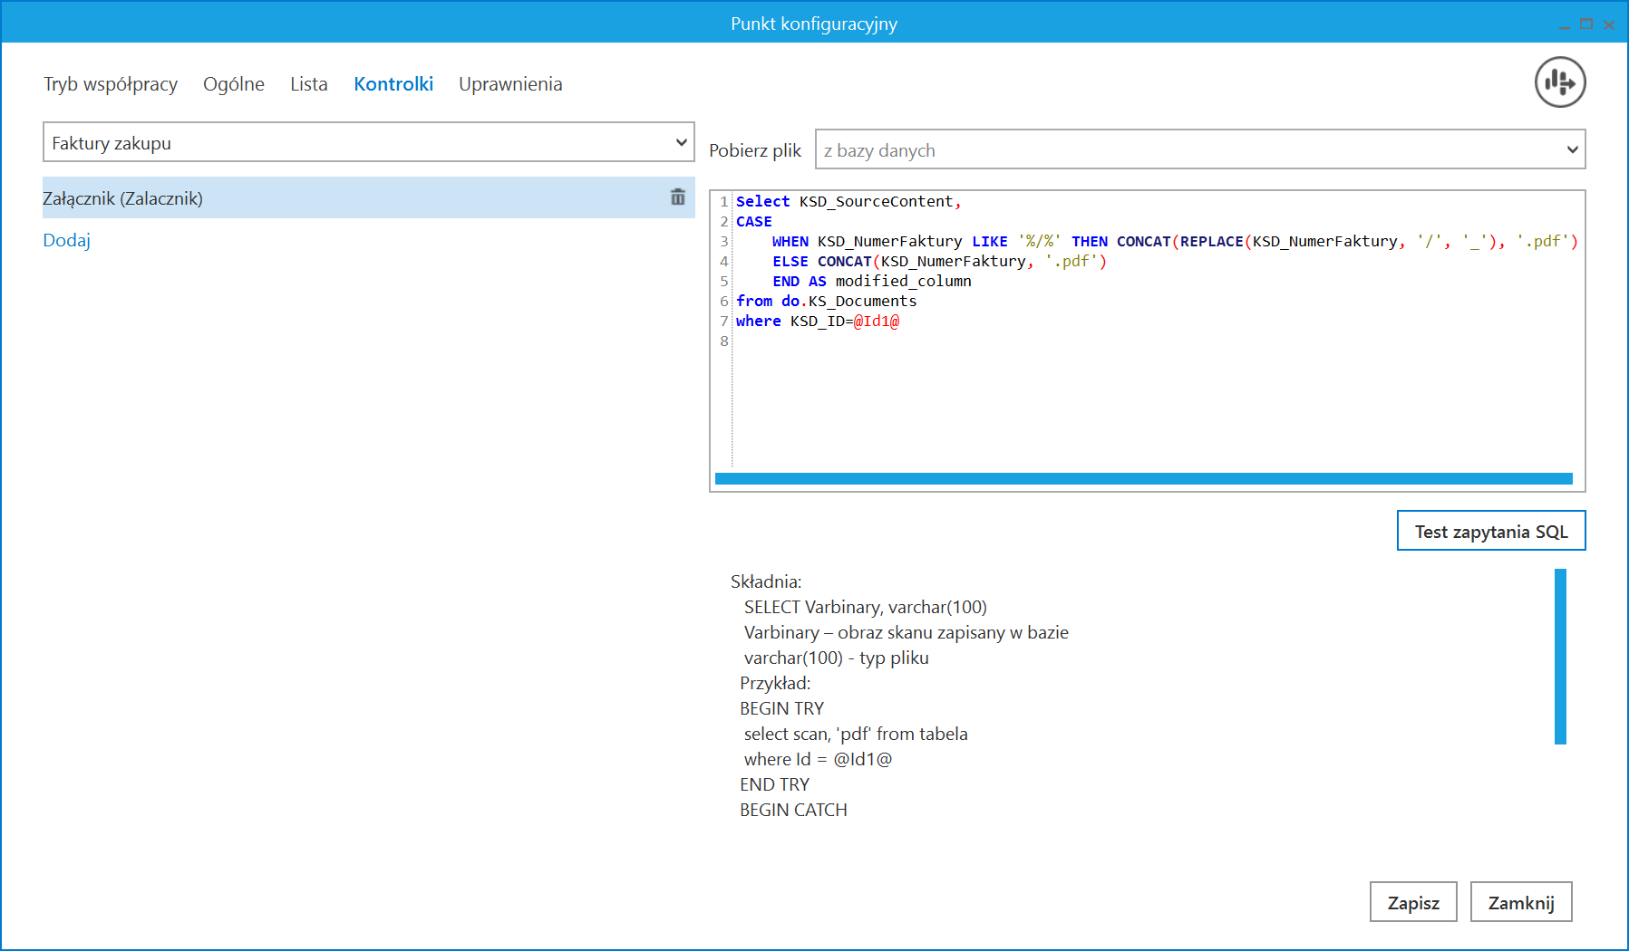Maximize the Punkt konfiguracyjny window

1586,24
